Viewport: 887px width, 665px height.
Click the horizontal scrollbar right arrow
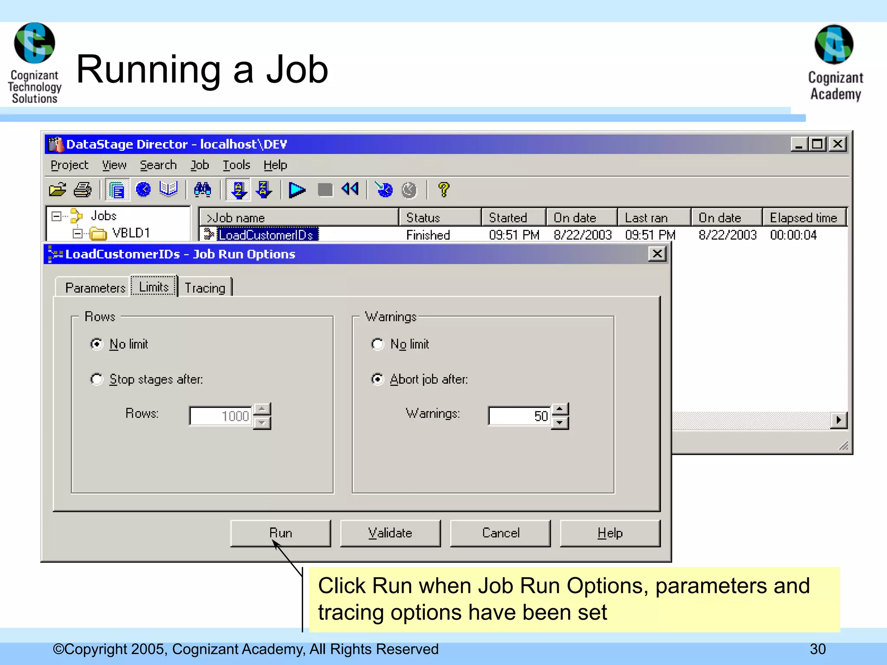(x=838, y=420)
